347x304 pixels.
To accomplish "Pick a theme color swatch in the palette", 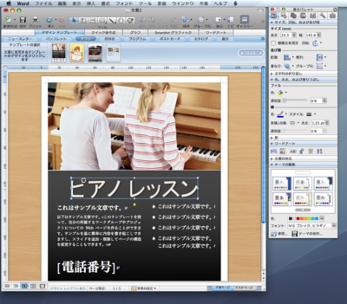I will click(x=298, y=219).
